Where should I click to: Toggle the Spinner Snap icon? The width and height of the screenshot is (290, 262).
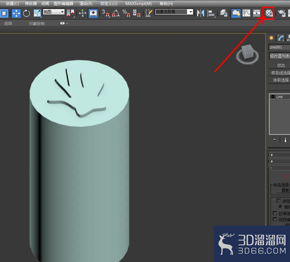pos(136,13)
